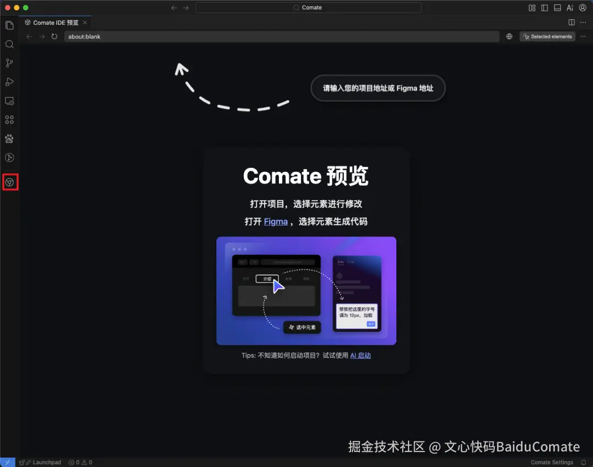Go forward in the preview browser toolbar
This screenshot has width=593, height=467.
click(x=42, y=37)
